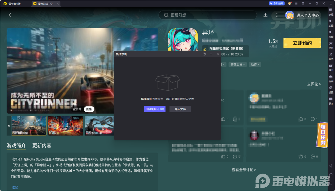Click the 导入文件 button
Image resolution: width=335 pixels, height=191 pixels.
click(180, 109)
